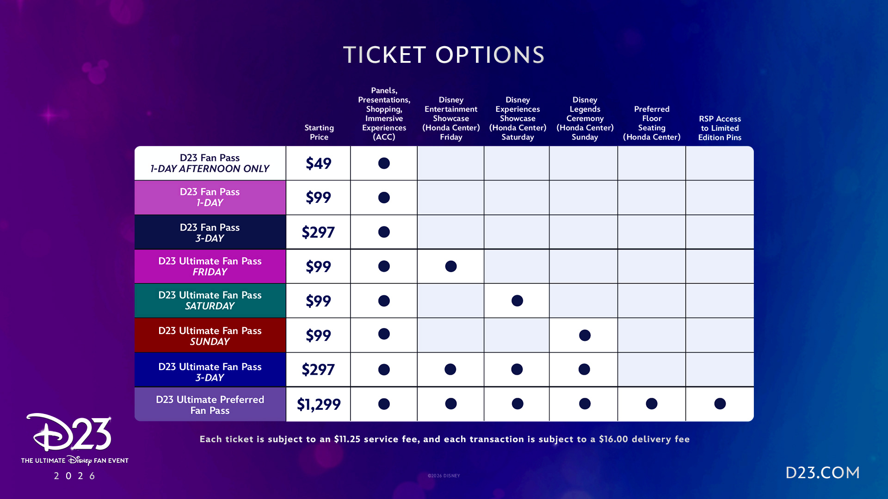Screen dimensions: 888x499
Task: Select the $49 starting price
Action: (x=318, y=163)
